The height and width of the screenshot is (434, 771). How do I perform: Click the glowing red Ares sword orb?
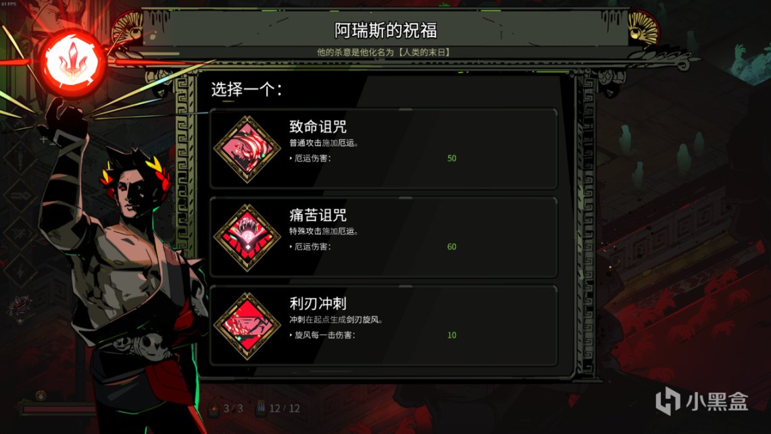(x=73, y=62)
